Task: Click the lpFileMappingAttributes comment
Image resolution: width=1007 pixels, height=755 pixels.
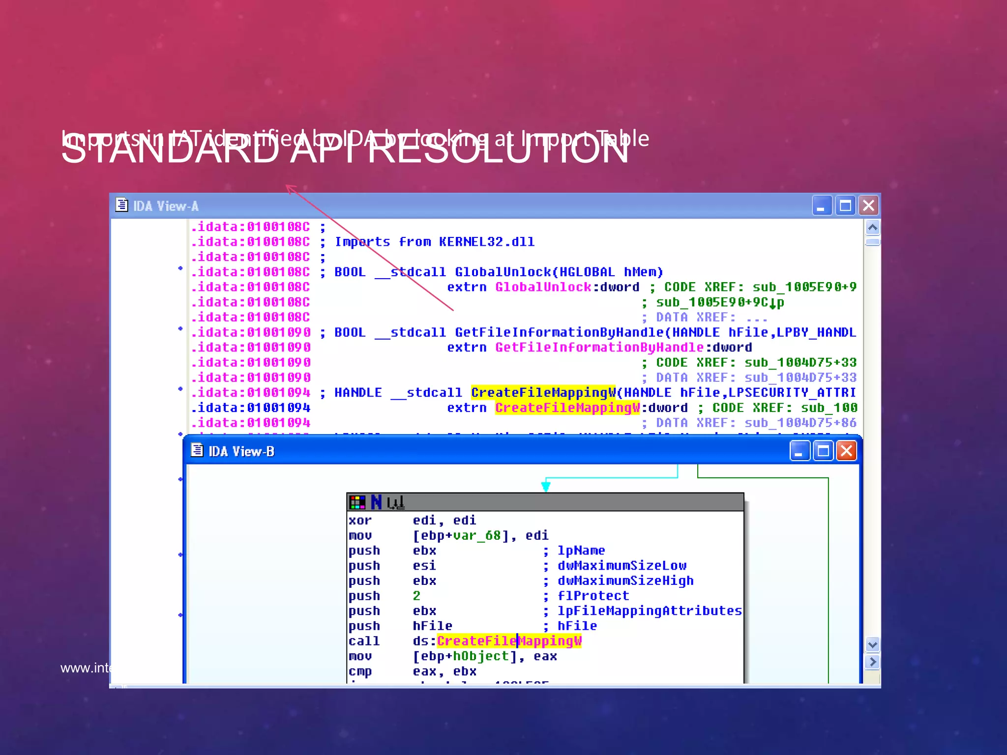Action: pyautogui.click(x=650, y=611)
